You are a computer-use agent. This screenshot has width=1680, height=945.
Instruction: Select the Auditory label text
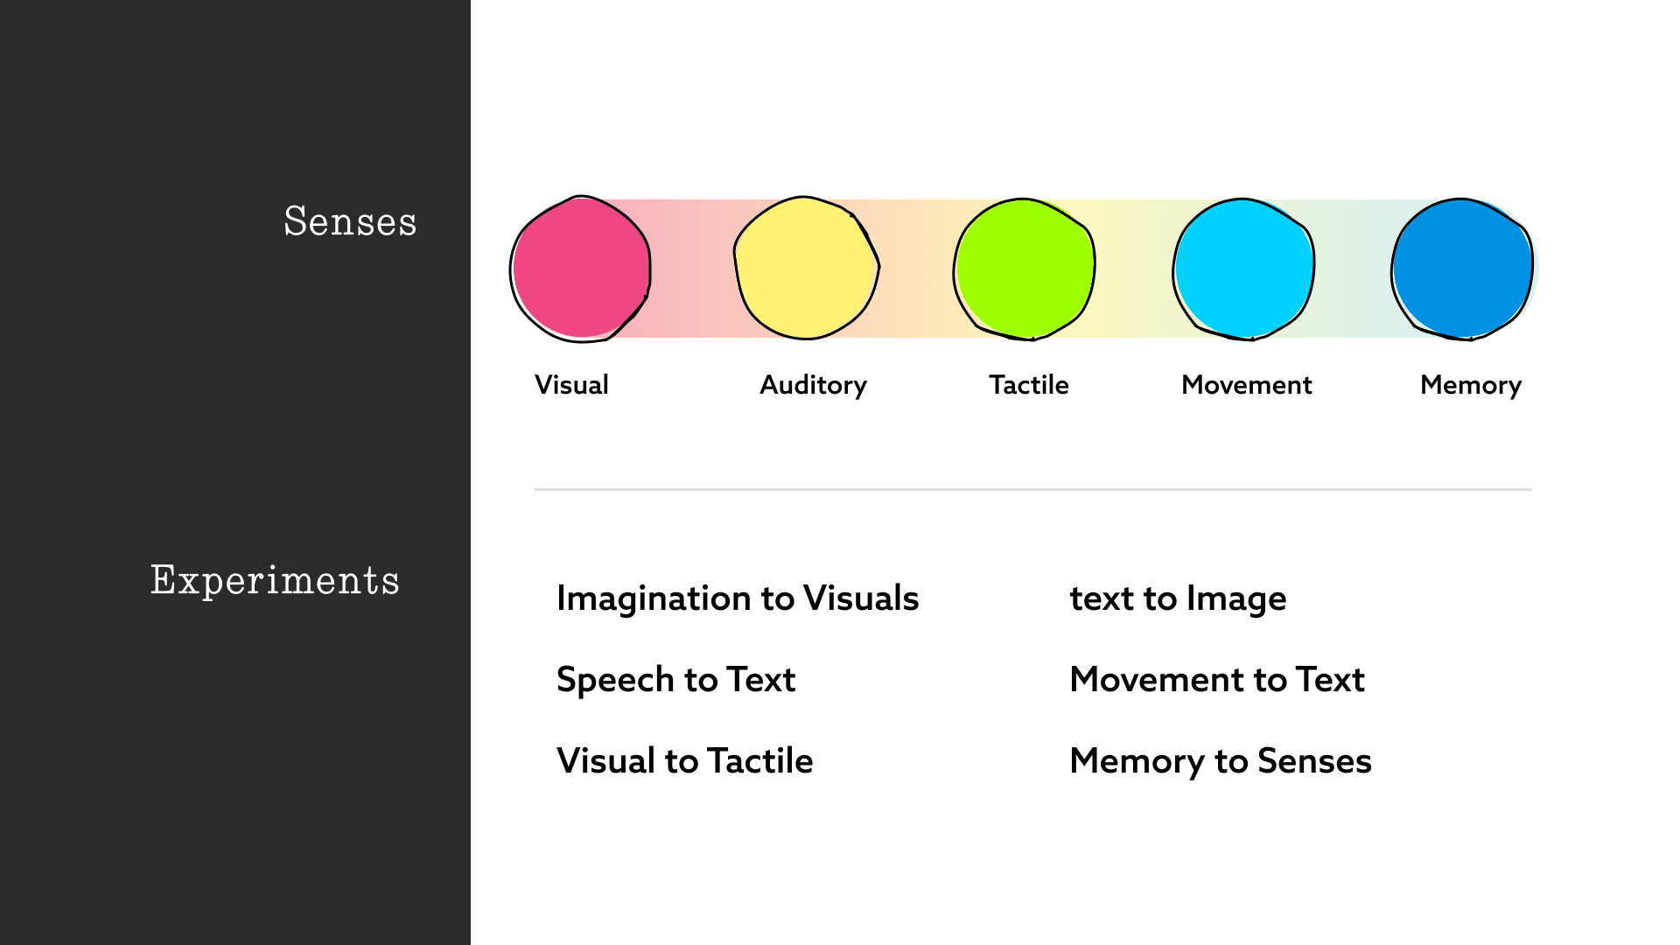pos(813,385)
